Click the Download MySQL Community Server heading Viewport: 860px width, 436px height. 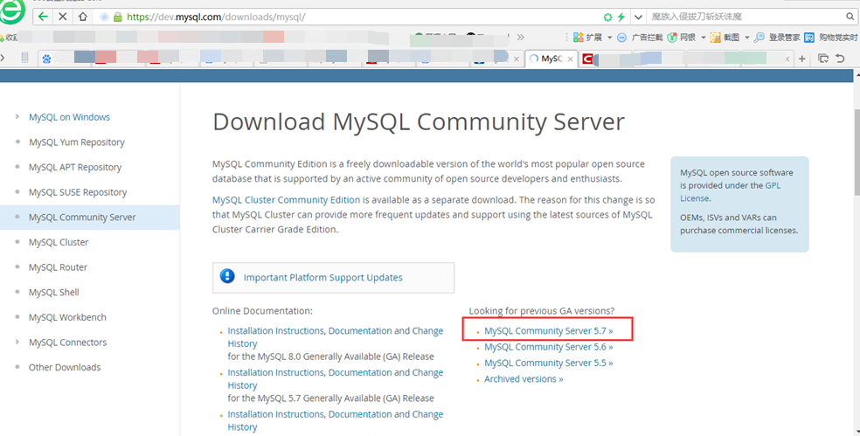pos(419,121)
